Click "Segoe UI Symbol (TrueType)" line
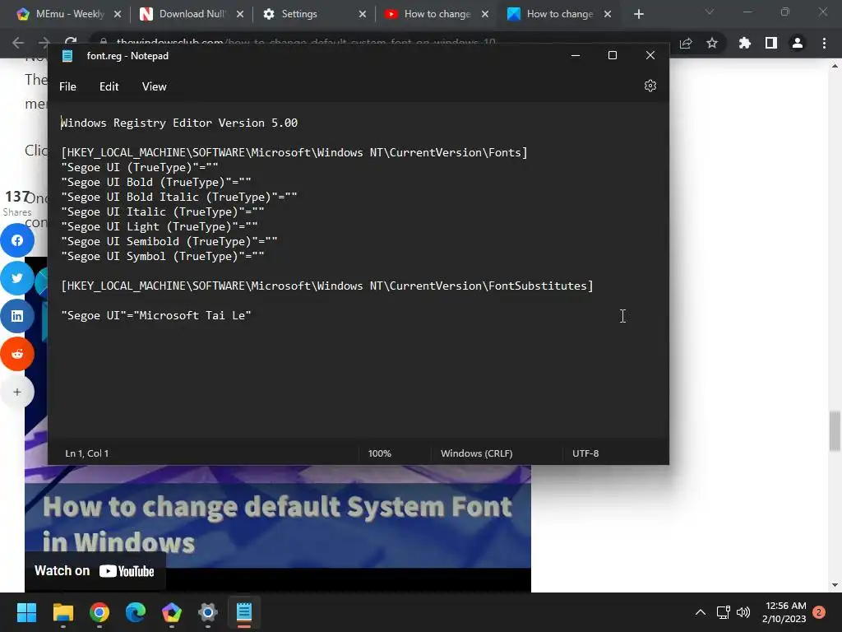 [x=163, y=257]
